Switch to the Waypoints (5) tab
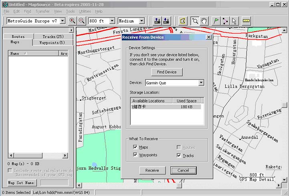This screenshot has width=289, height=196. click(52, 42)
